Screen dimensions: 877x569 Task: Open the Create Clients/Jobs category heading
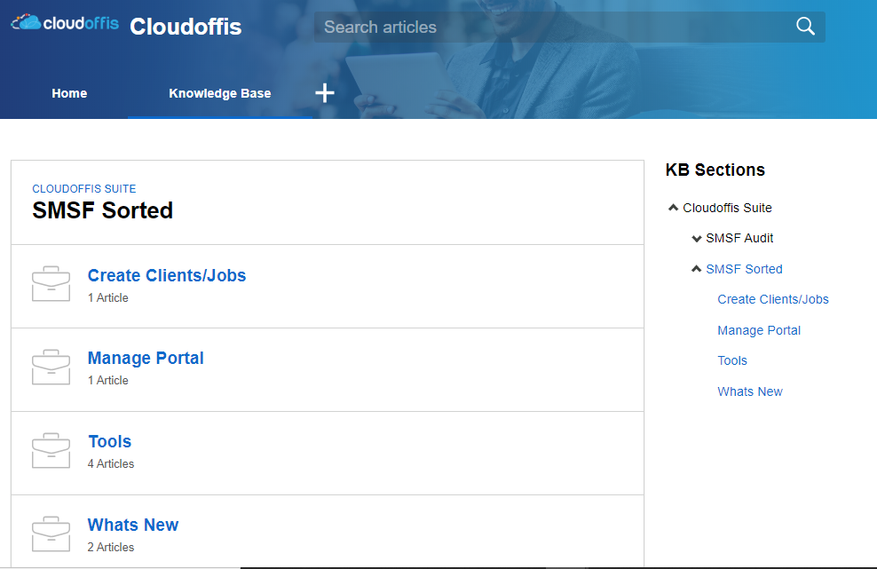pyautogui.click(x=167, y=275)
